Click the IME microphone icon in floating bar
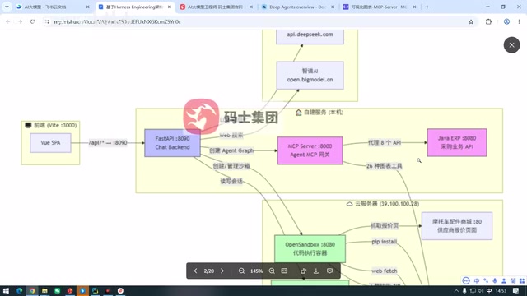Screen dimensions: 527x296 coord(495,280)
